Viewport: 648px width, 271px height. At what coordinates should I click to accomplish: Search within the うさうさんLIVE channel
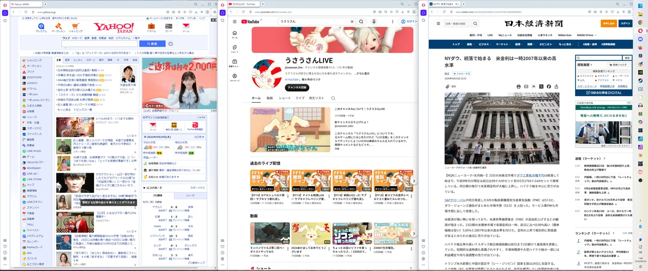pos(333,98)
